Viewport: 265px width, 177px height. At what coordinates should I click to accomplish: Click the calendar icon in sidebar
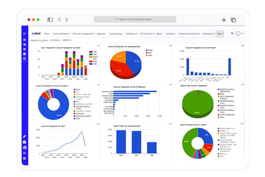[x=25, y=59]
